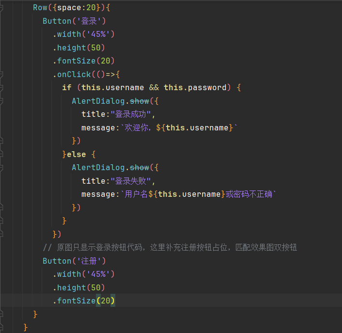Screen dimensions: 342x333
Task: Collapse the fold marker beside the if line
Action: (1, 88)
